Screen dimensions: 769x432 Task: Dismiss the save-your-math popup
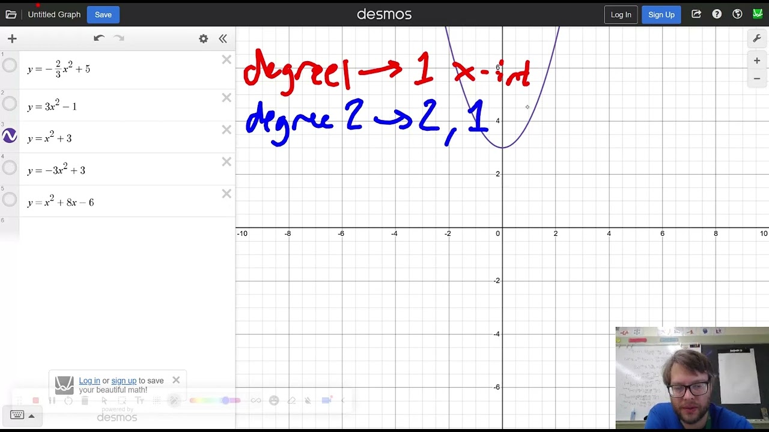click(176, 380)
